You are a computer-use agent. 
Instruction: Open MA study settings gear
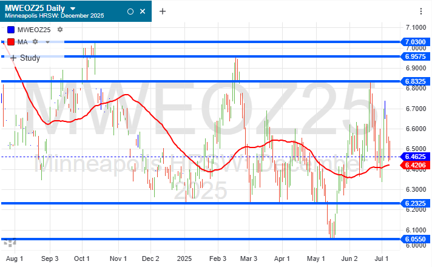(x=35, y=42)
